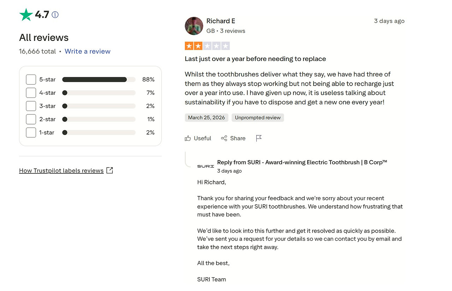
Task: Click the 5-star 88% rating bar
Action: pos(99,80)
